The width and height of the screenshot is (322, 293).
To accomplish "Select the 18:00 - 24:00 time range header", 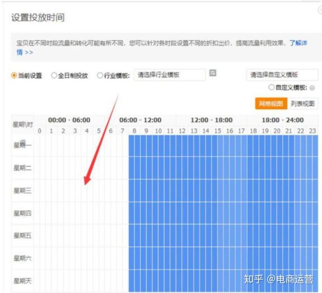I will pos(282,120).
